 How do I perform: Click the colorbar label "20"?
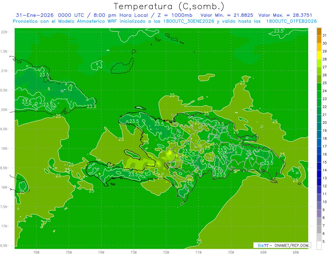click(325, 123)
